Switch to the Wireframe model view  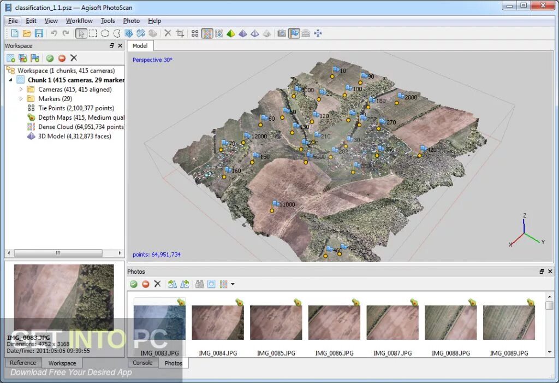[255, 33]
